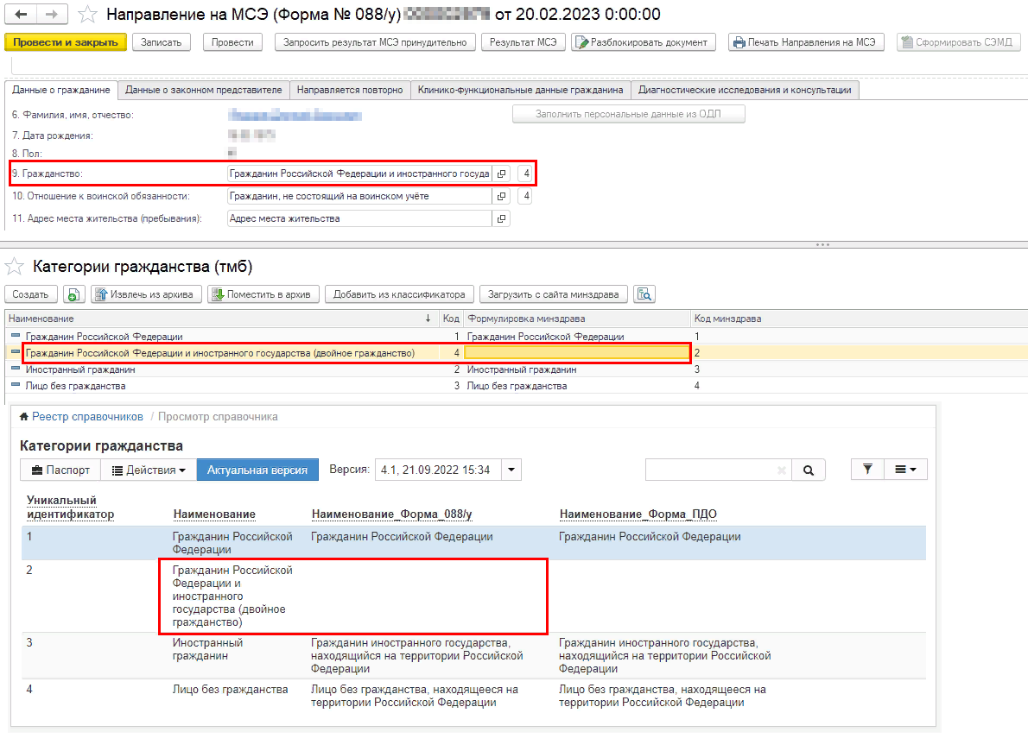Add document to favorites with the star icon

pyautogui.click(x=87, y=14)
